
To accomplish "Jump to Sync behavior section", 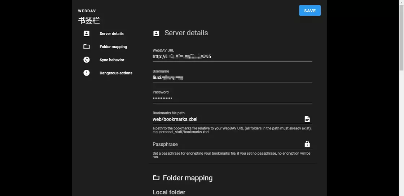I will pos(112,60).
